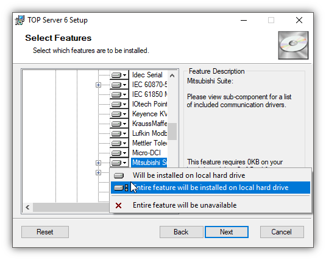Screen dimensions: 326x260
Task: Open install options dropdown for KraussMaffei
Action: click(119, 124)
